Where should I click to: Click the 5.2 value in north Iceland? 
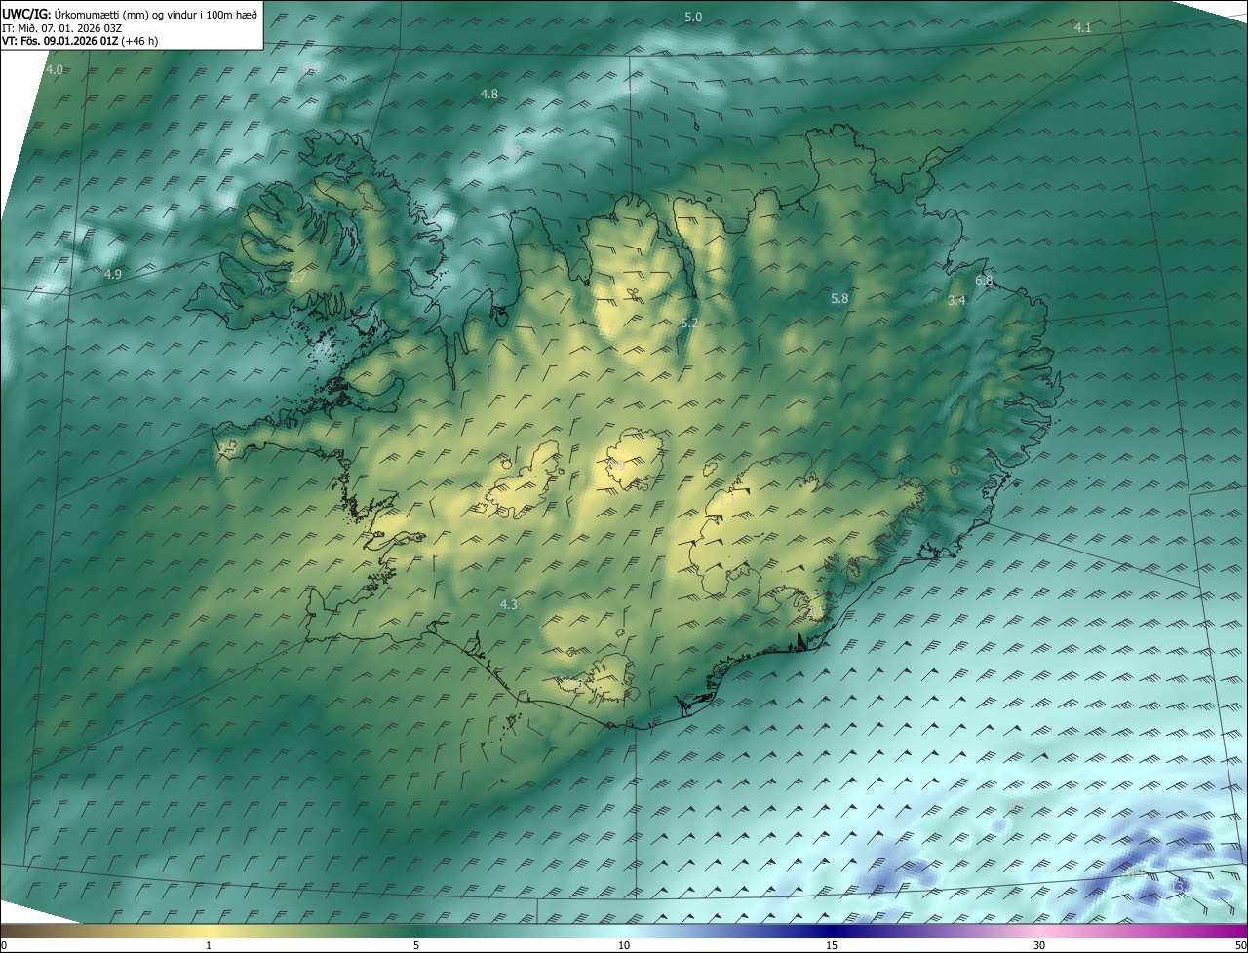click(689, 323)
